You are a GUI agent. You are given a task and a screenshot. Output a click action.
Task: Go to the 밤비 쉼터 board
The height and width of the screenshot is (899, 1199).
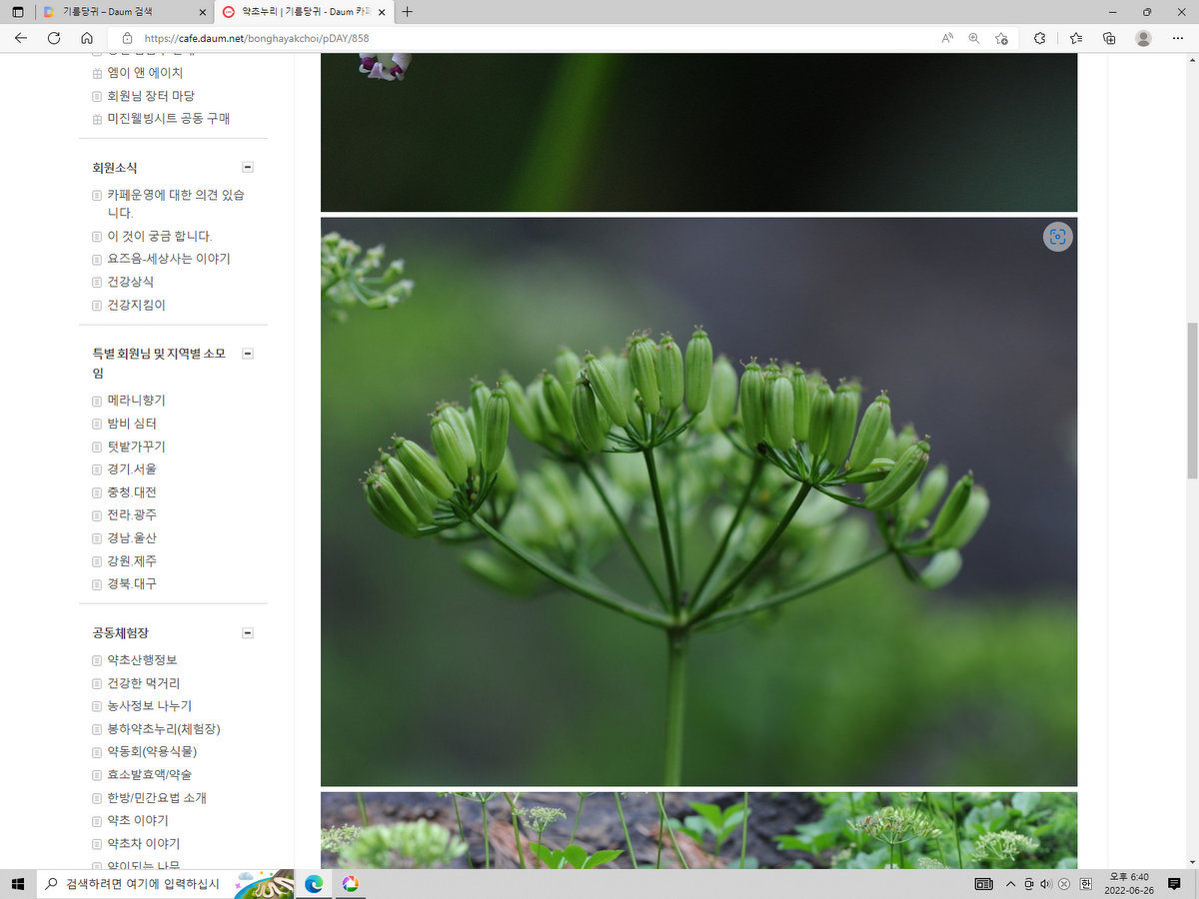pyautogui.click(x=132, y=424)
